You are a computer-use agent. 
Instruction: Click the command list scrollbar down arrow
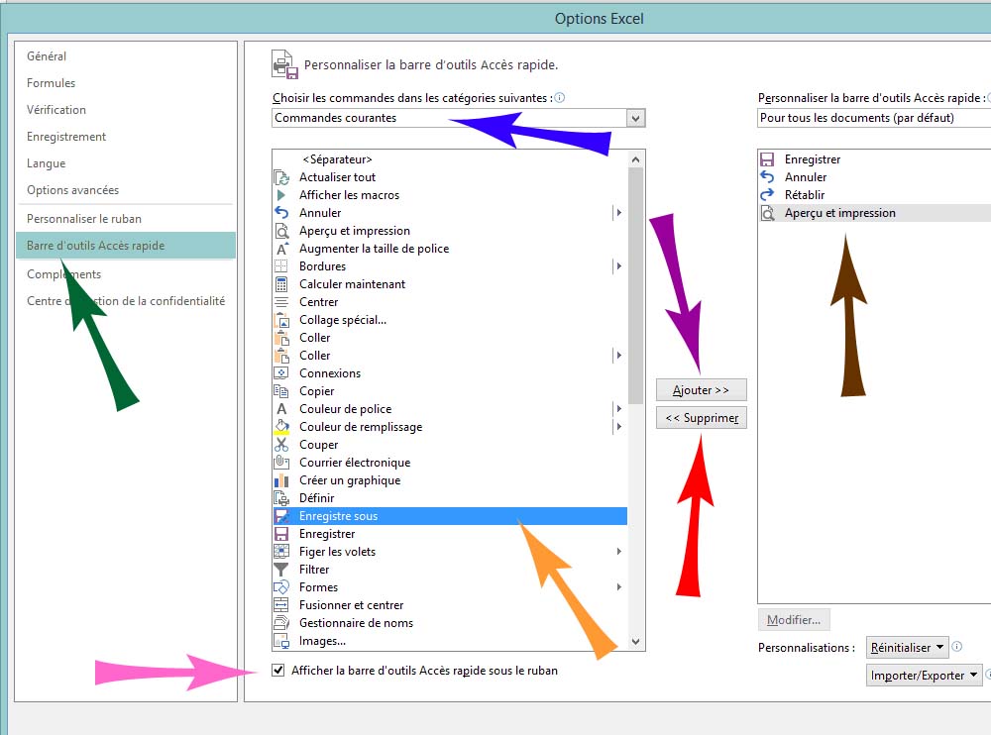[636, 642]
